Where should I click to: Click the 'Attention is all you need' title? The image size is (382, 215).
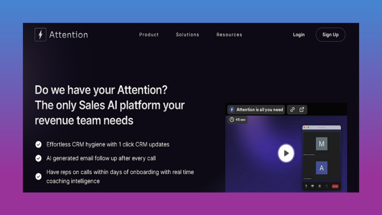(x=260, y=109)
